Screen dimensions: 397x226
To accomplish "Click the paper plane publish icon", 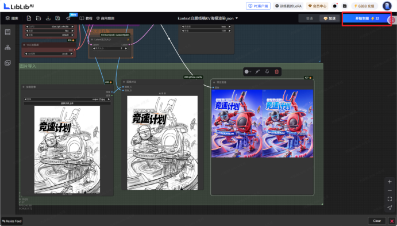I will pos(68,18).
